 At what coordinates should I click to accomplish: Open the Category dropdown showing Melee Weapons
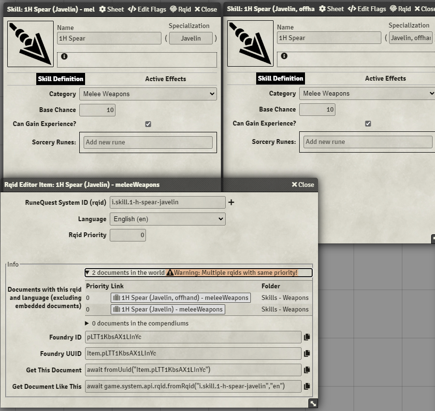148,94
